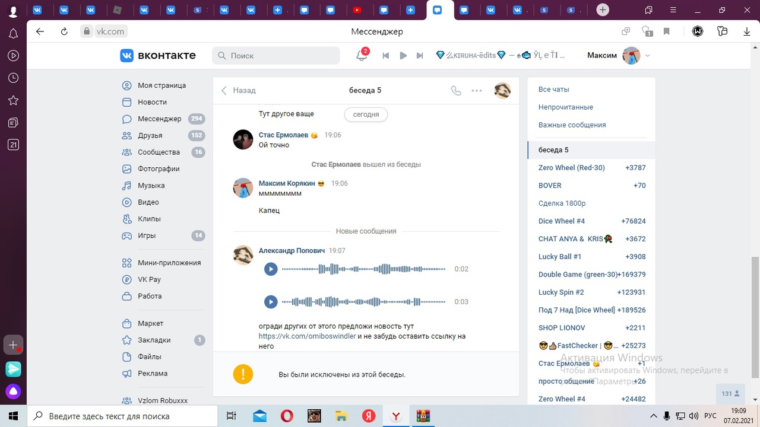Switch to Непрочитанные filter
The image size is (760, 427).
(x=565, y=107)
